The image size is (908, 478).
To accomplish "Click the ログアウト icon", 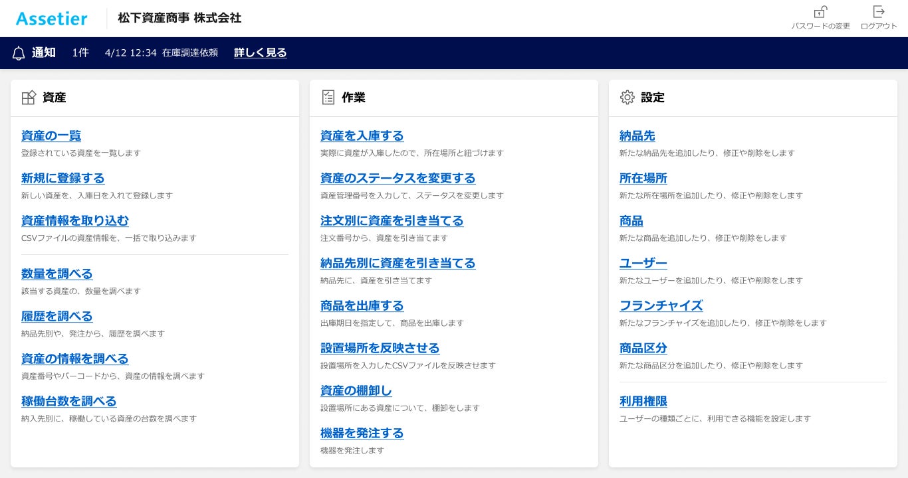I will (x=879, y=12).
